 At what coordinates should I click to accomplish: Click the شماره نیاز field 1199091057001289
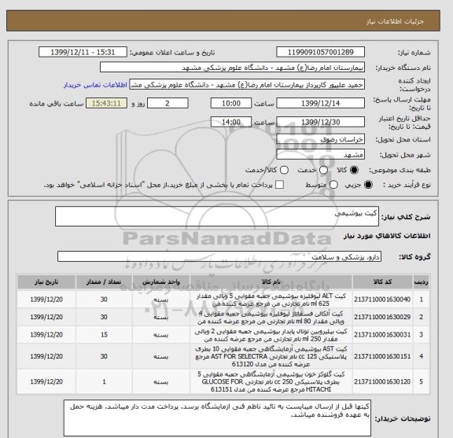coord(320,53)
